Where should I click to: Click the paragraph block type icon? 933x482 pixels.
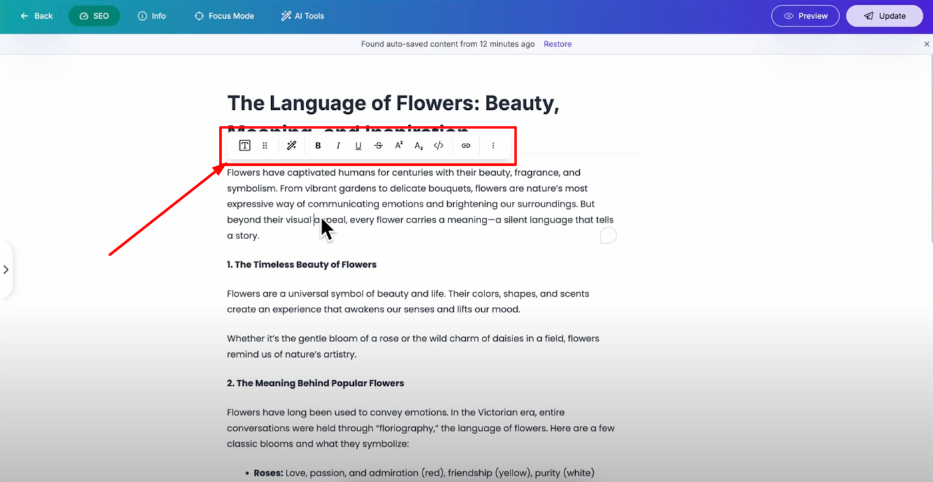(245, 146)
